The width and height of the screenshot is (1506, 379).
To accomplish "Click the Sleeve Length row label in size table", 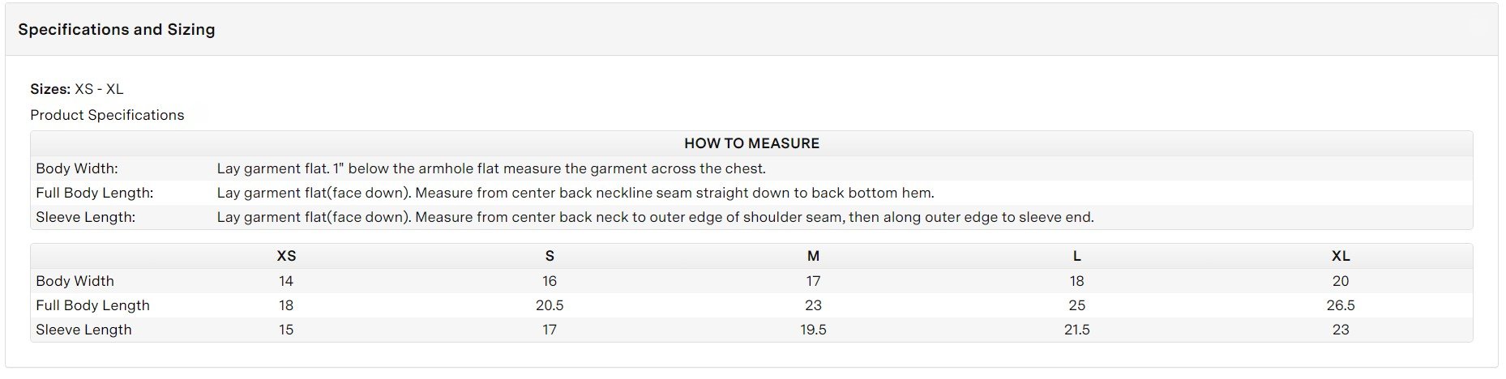I will pos(83,330).
